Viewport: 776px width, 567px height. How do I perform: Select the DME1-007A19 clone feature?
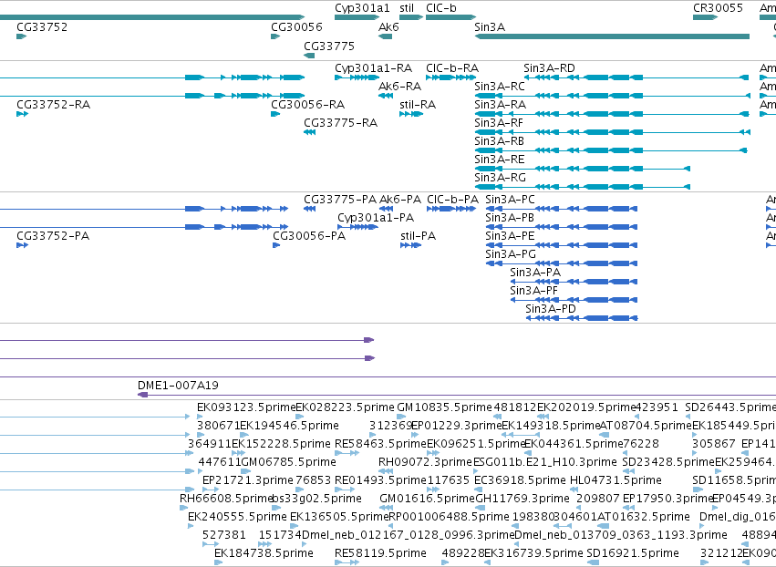pos(457,395)
